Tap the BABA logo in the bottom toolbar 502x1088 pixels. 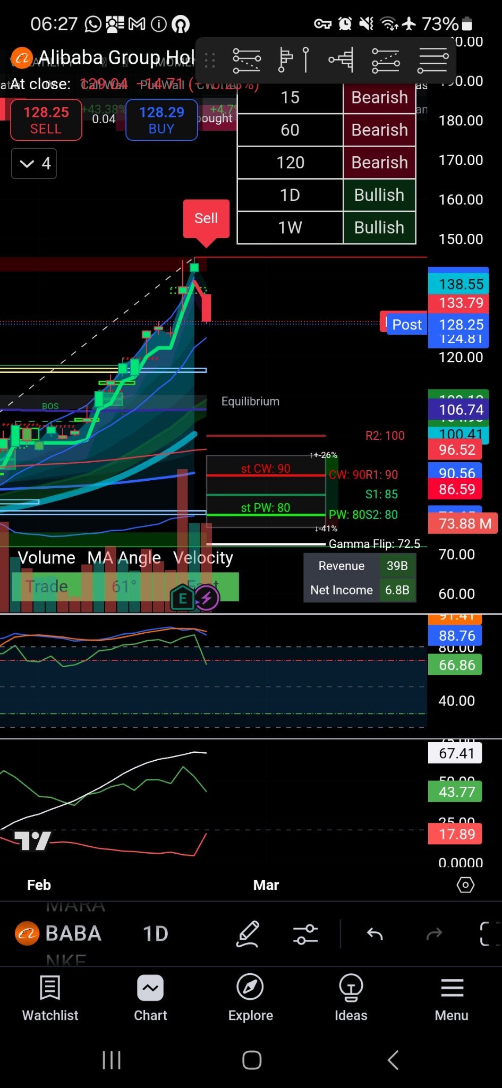pos(27,933)
